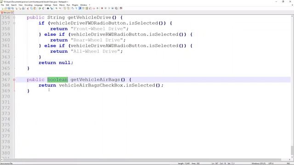Click the Close All toolbar icon
Viewport: 294px width, 165px height.
point(20,8)
